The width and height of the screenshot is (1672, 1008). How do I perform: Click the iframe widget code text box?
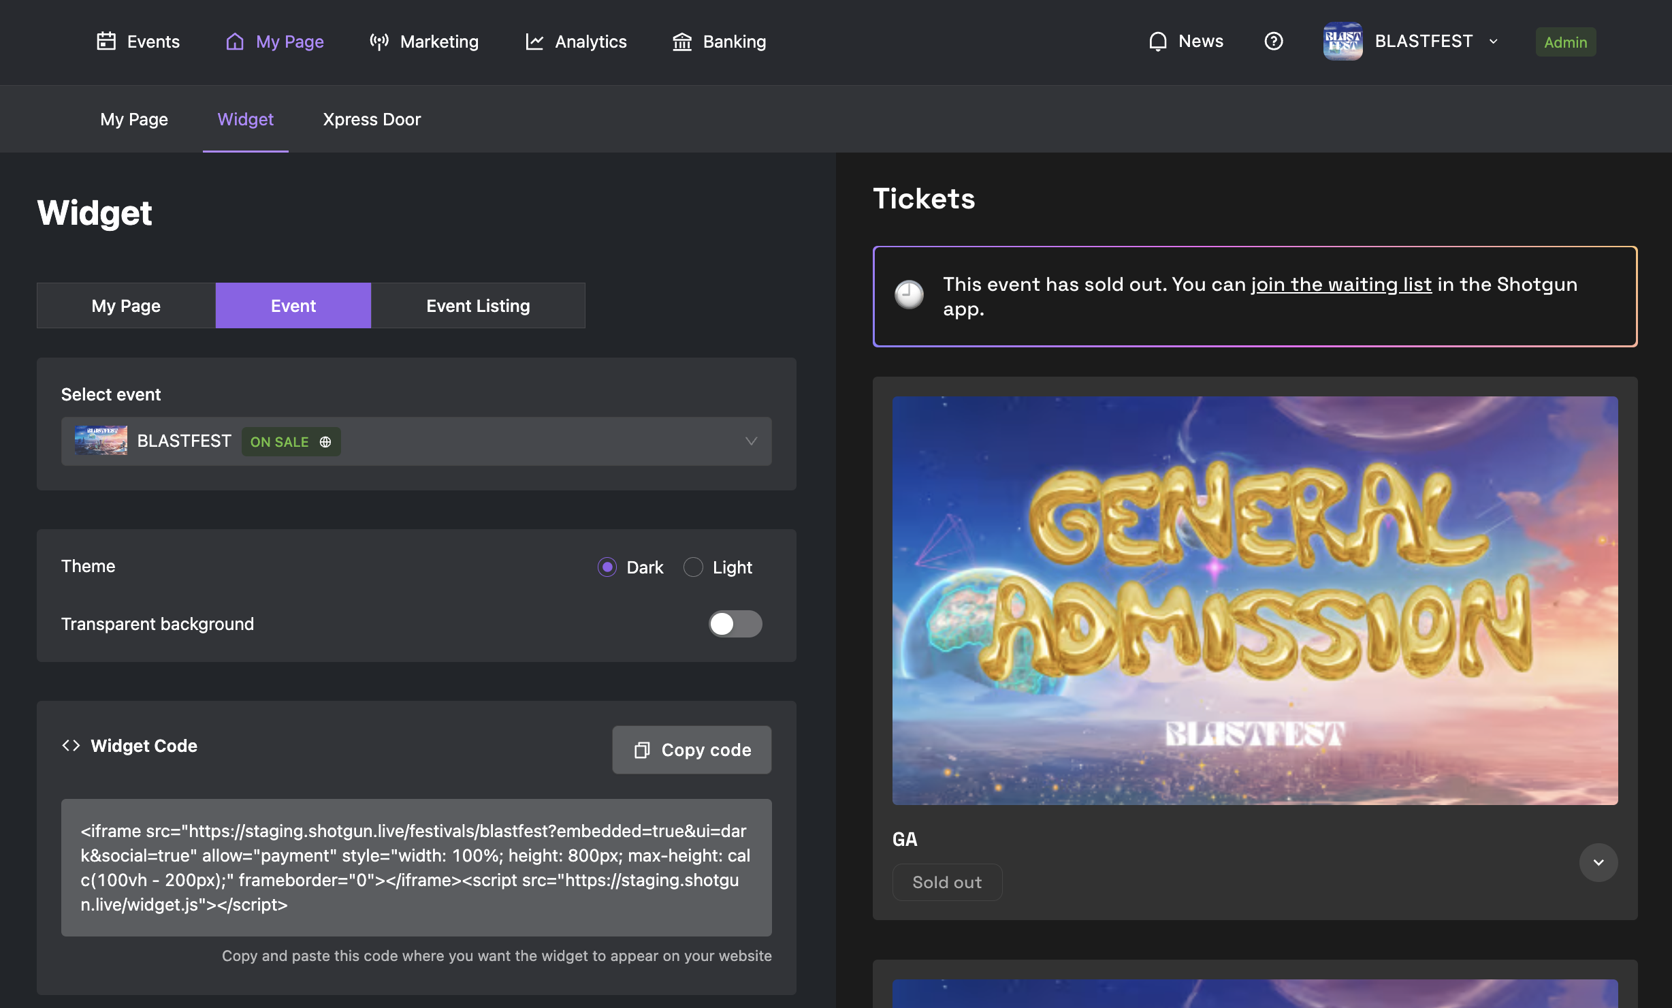(x=417, y=868)
